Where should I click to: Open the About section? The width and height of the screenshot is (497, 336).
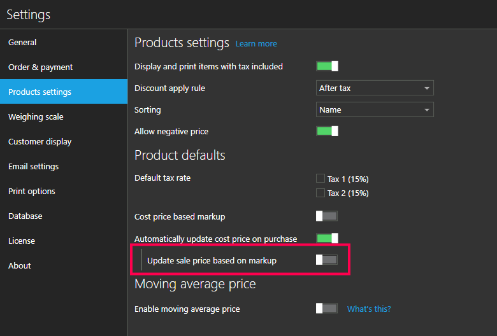point(20,266)
